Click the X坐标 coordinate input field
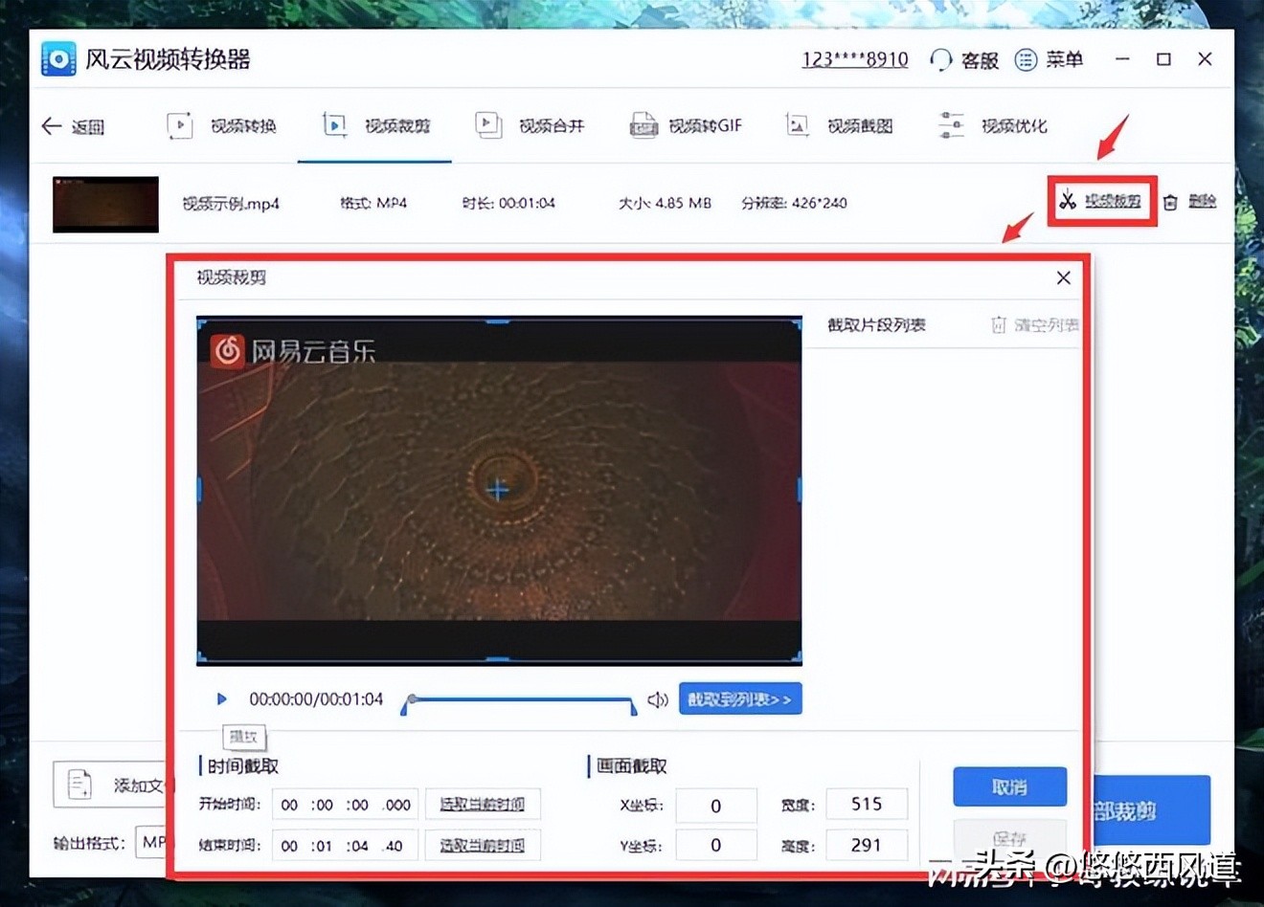1264x907 pixels. [x=715, y=805]
